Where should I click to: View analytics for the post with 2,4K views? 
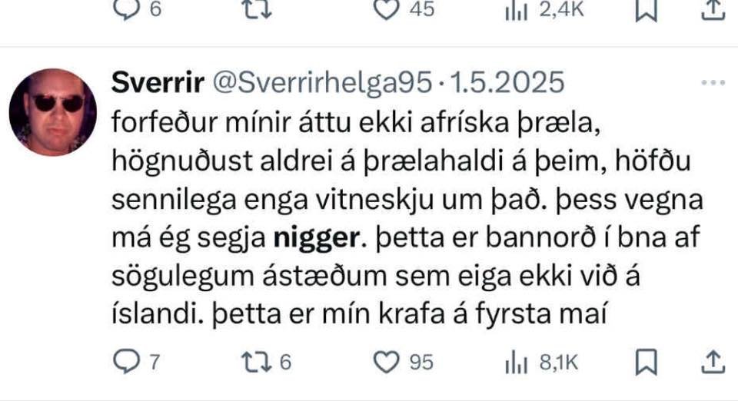[516, 10]
